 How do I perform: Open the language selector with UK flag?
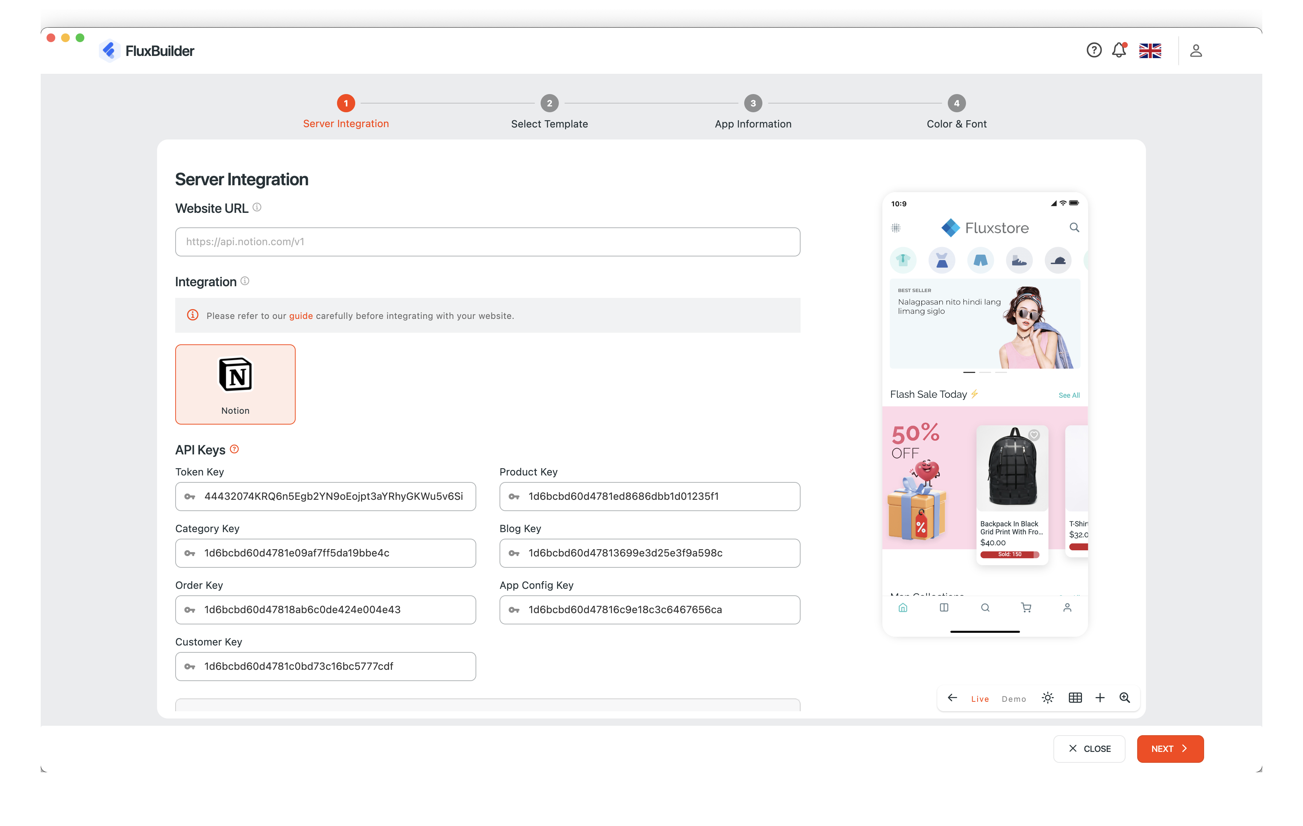point(1150,50)
